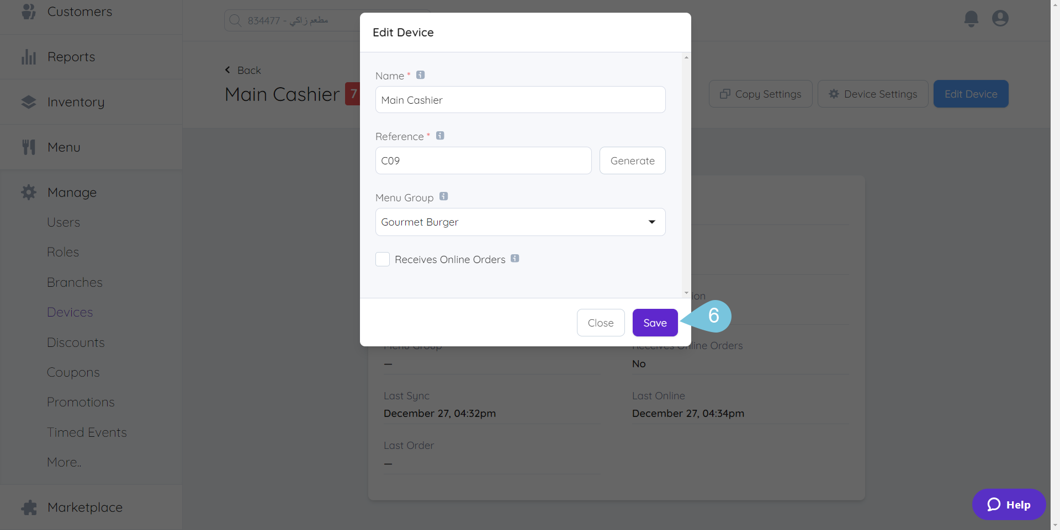
Task: View the Reference field info tooltip
Action: pyautogui.click(x=440, y=135)
